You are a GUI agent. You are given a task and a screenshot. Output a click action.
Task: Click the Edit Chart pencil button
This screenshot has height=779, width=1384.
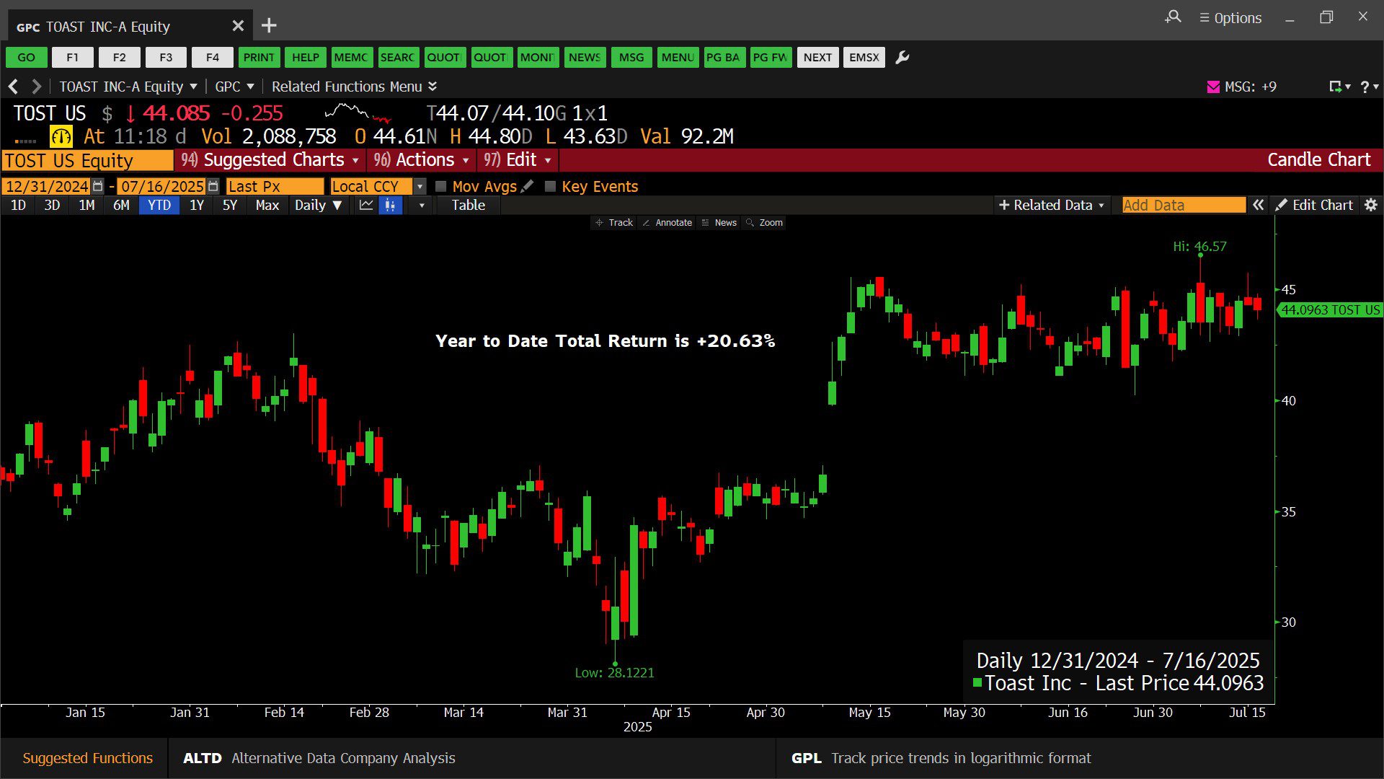point(1314,206)
